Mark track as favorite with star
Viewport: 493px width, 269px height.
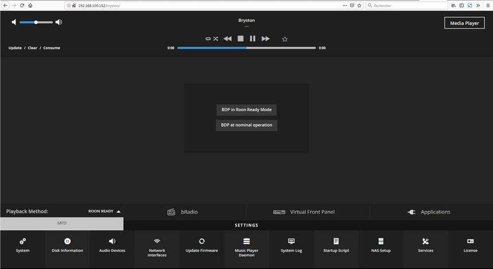coord(285,39)
